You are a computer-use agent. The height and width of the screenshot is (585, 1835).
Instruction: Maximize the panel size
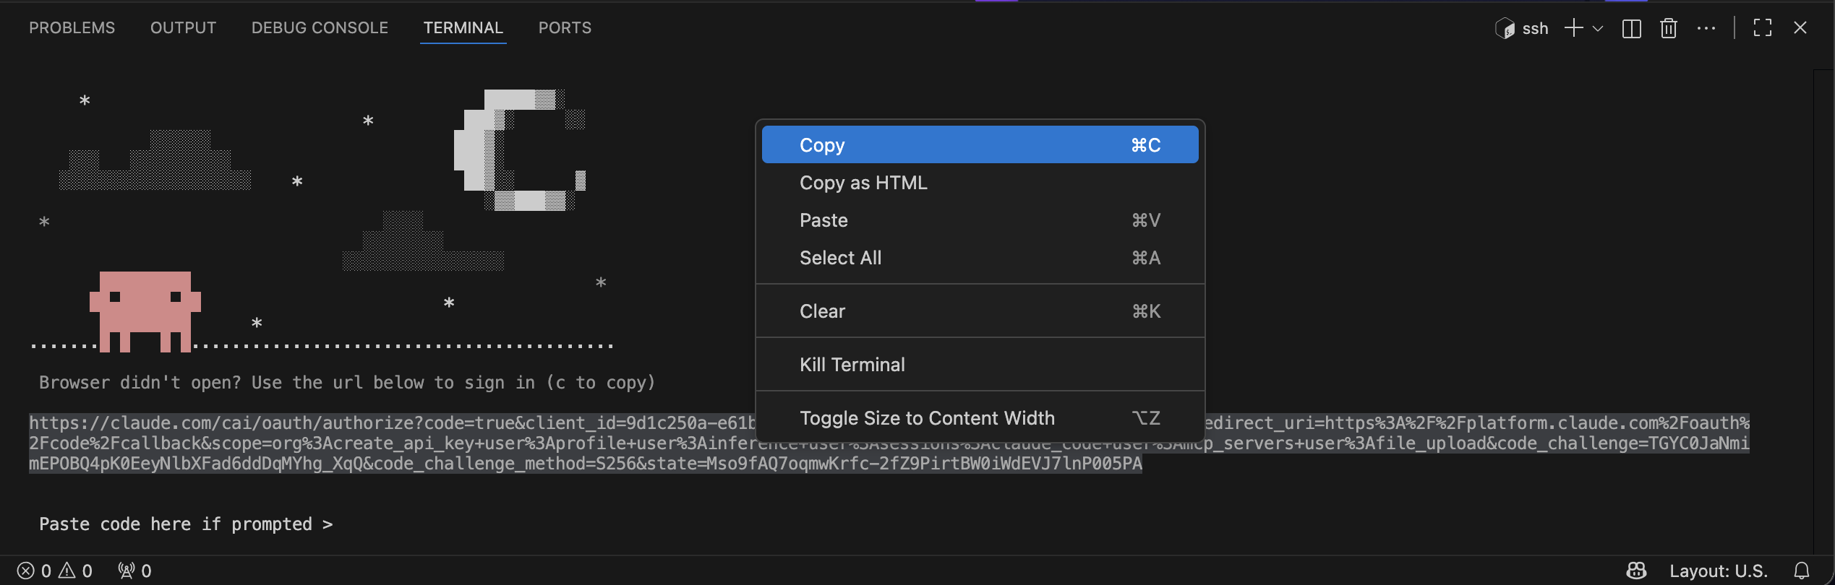tap(1763, 28)
